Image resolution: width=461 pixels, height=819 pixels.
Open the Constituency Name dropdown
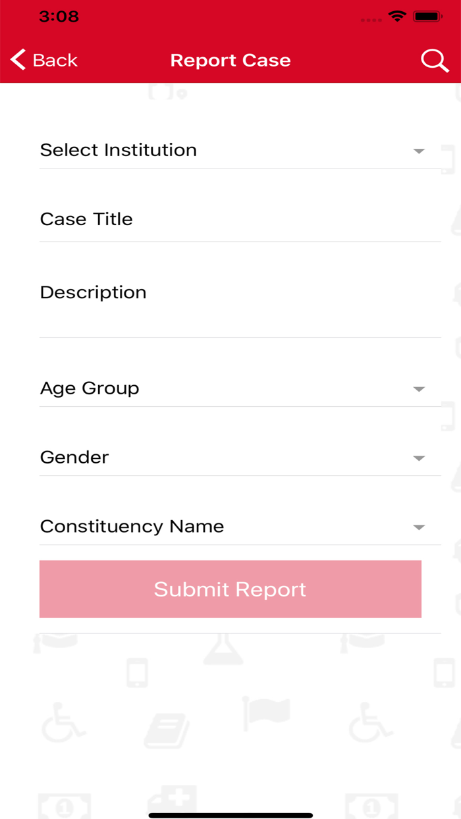coord(419,527)
